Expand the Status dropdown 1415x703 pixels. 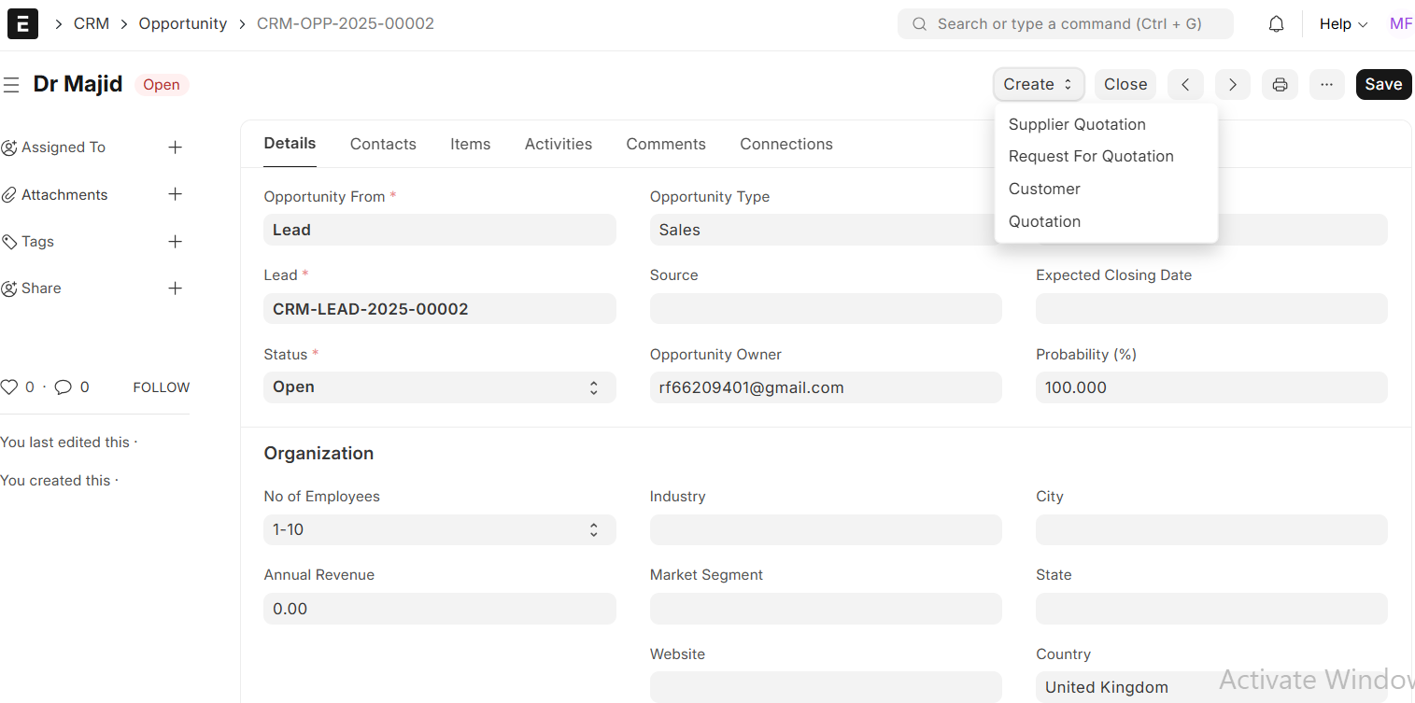click(x=439, y=387)
